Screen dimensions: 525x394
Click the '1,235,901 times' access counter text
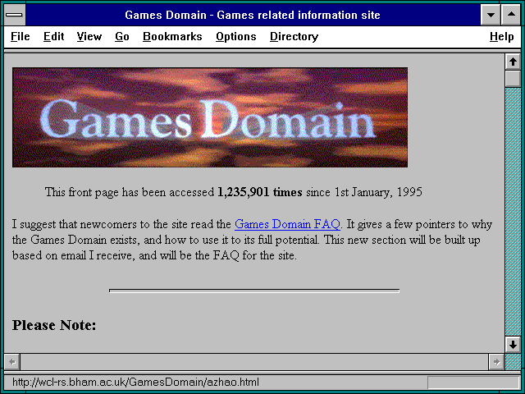tap(260, 192)
